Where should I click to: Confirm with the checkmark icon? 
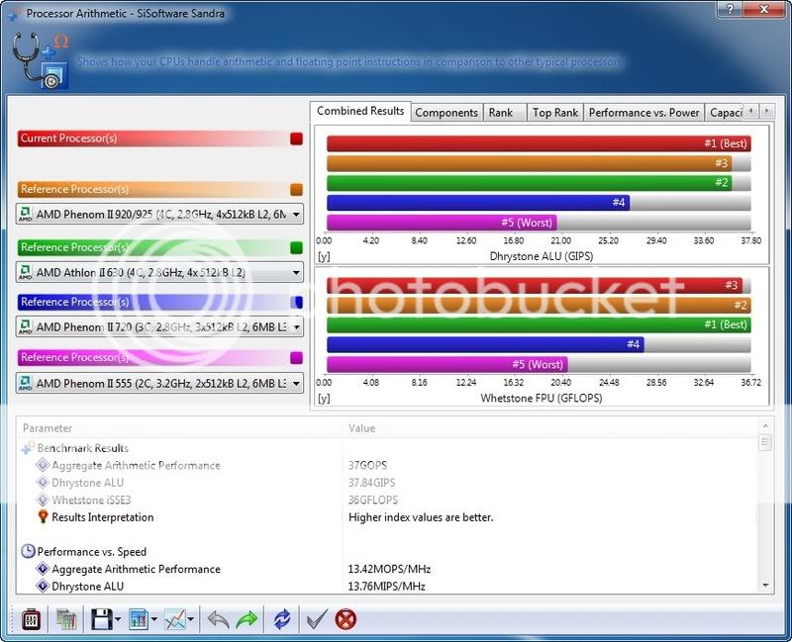point(317,619)
